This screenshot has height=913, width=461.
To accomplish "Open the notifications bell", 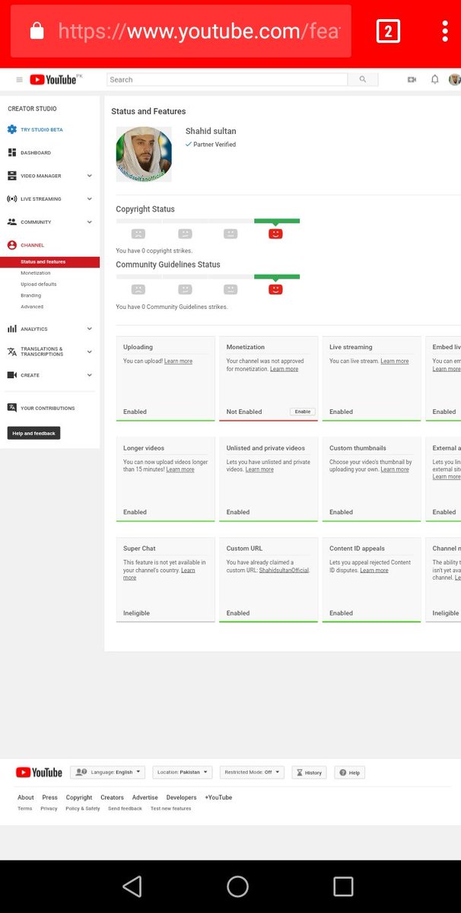I will click(434, 79).
